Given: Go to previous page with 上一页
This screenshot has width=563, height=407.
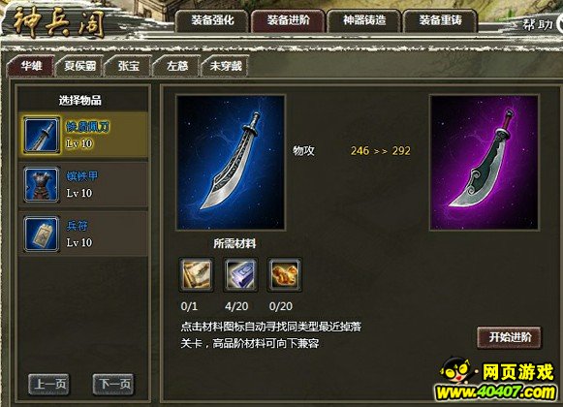Looking at the screenshot, I should 49,385.
